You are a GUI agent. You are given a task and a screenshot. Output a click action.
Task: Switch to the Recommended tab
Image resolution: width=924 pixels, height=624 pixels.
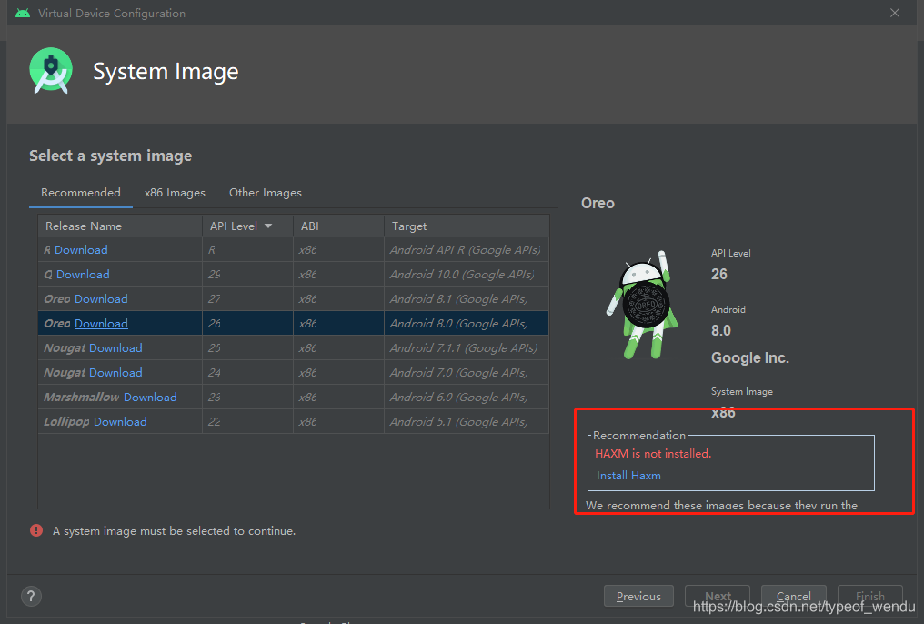point(81,193)
